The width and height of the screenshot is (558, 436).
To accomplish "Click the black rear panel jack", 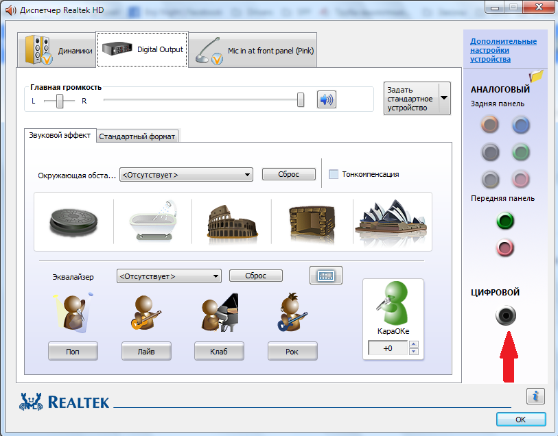I will click(x=490, y=152).
